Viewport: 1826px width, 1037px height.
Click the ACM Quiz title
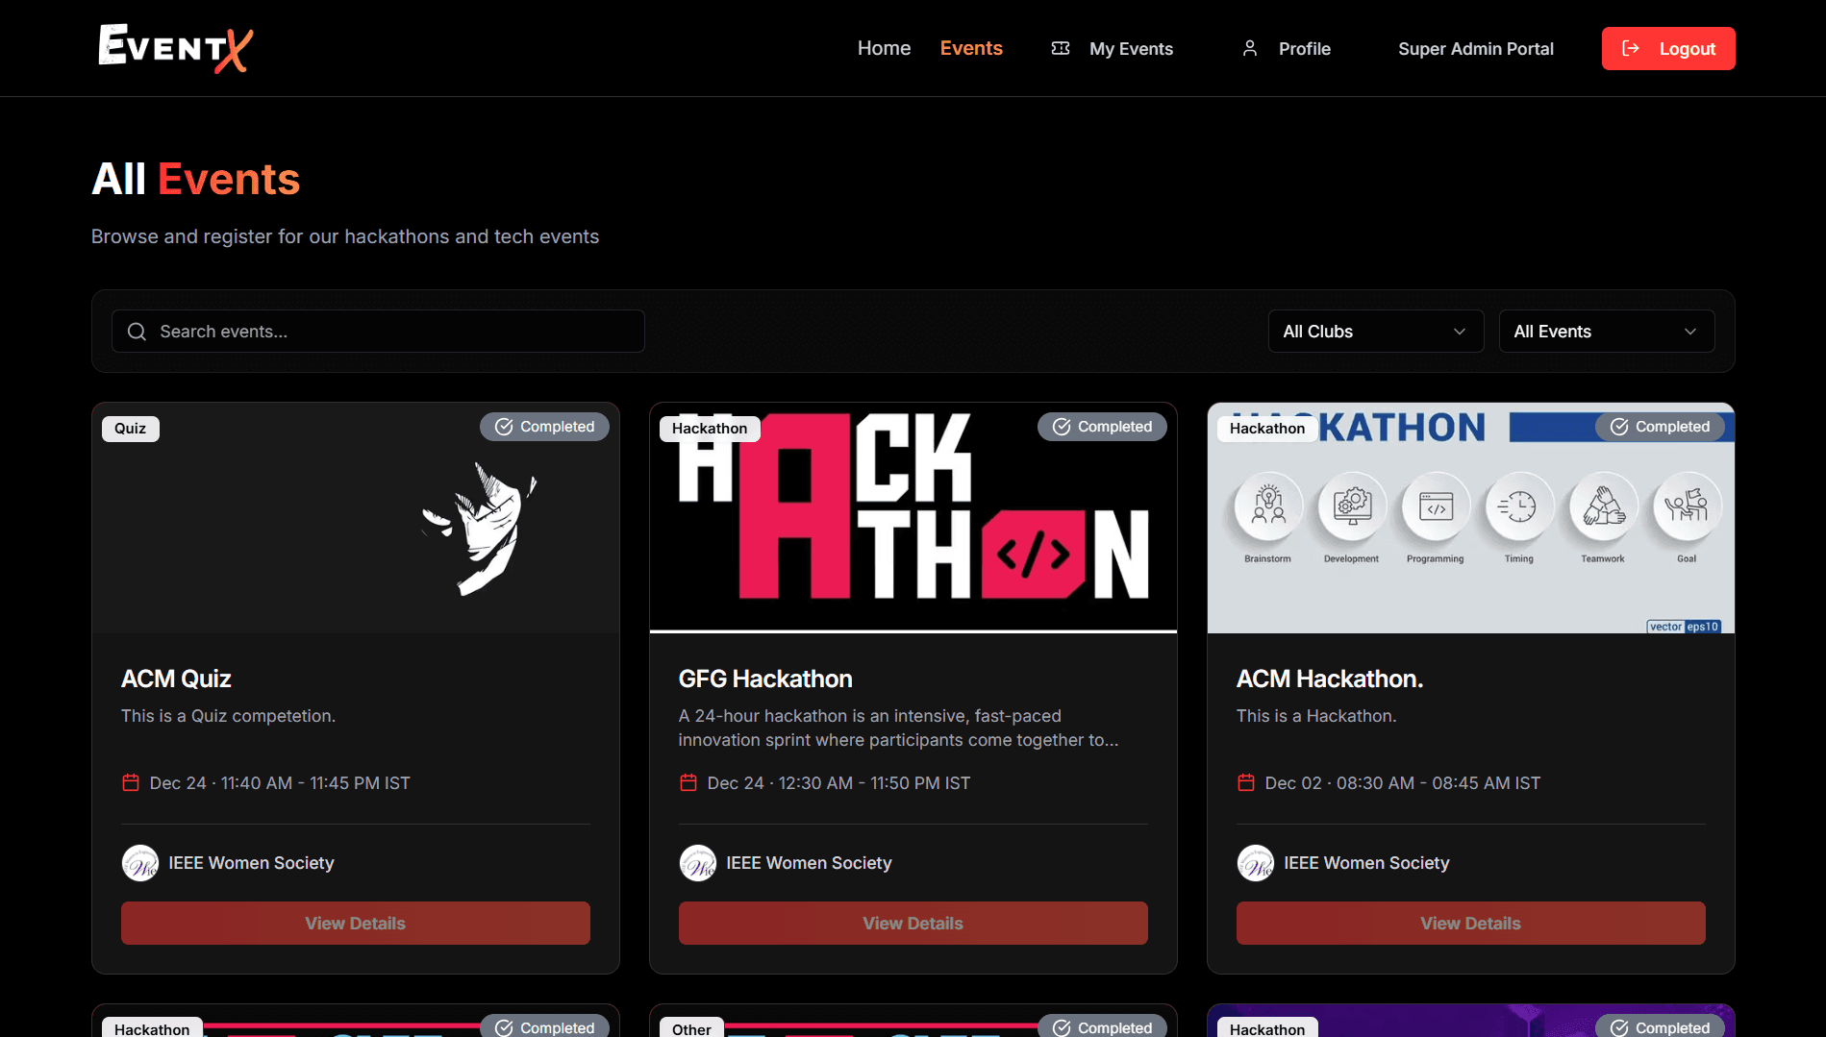click(176, 679)
